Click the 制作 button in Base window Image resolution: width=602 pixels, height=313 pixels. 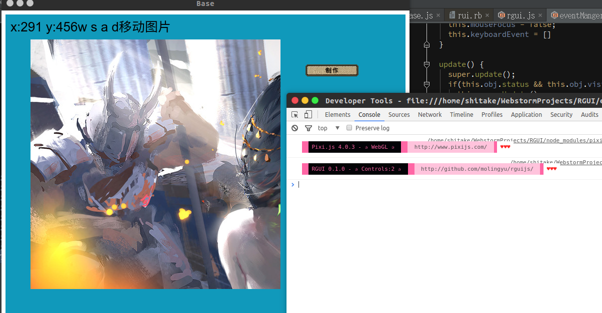click(x=332, y=70)
